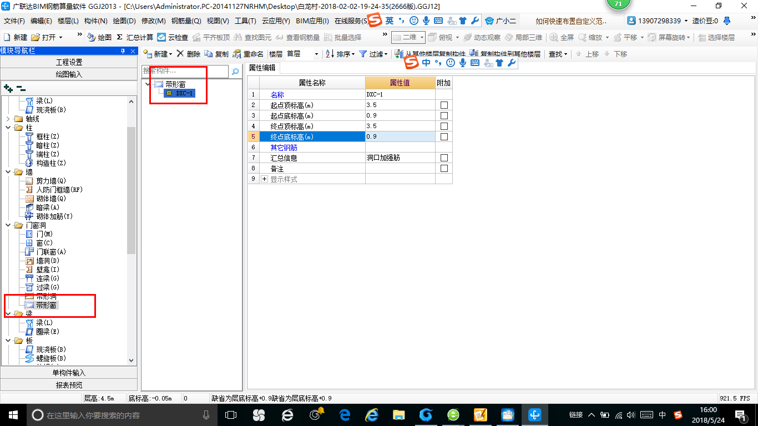Open the 构件(N) menu
This screenshot has height=426, width=758.
tap(95, 21)
